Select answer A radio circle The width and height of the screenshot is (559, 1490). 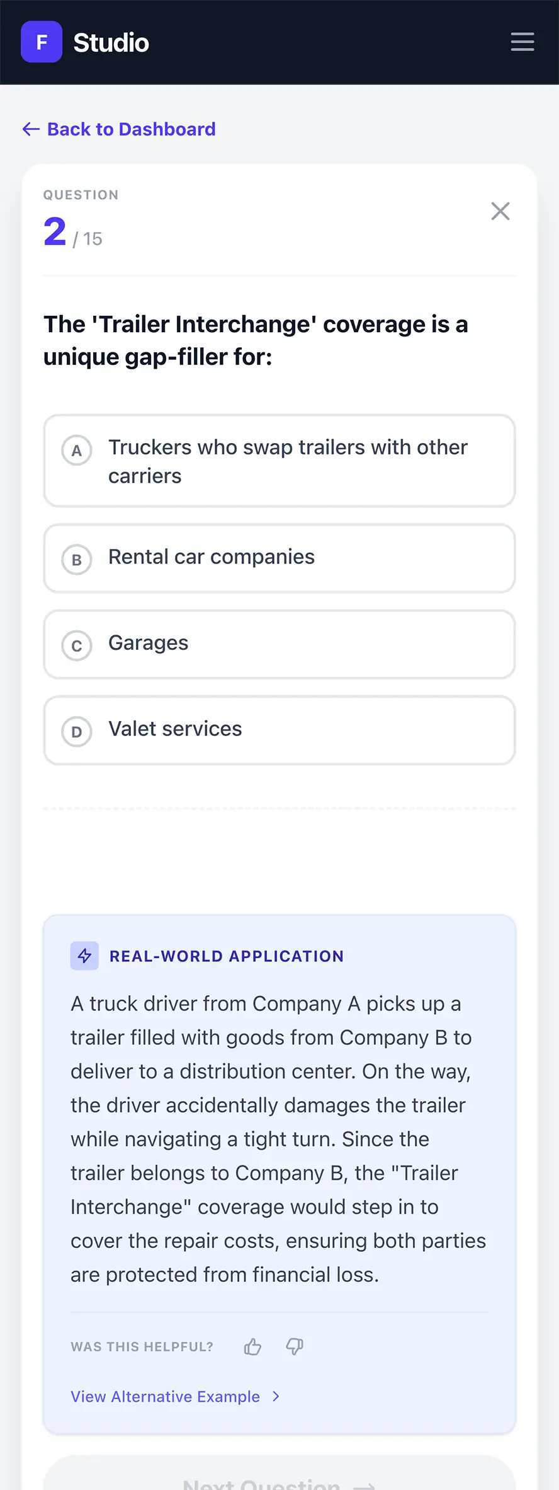coord(77,451)
